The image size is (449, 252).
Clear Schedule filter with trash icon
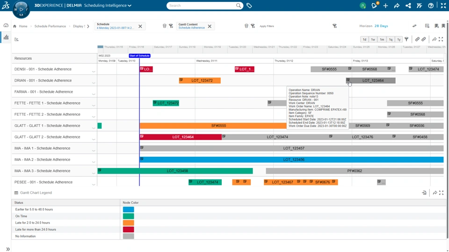coord(164,26)
